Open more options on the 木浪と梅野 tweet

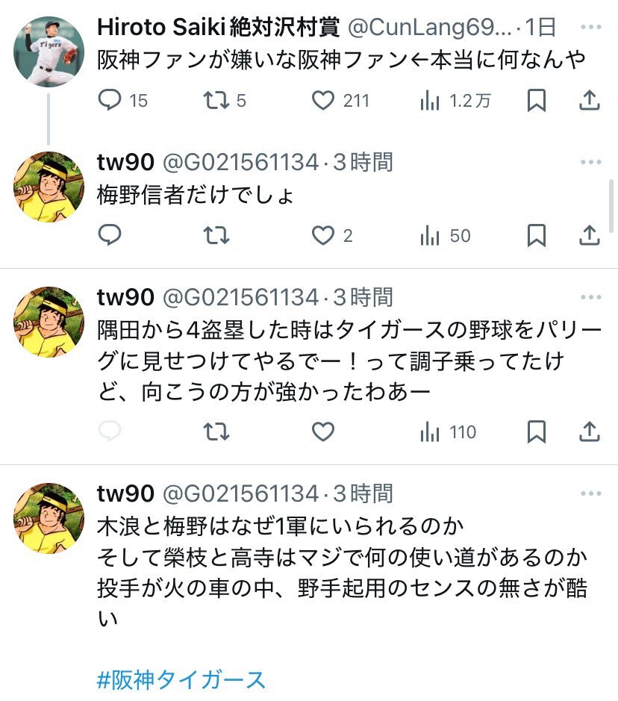click(590, 493)
